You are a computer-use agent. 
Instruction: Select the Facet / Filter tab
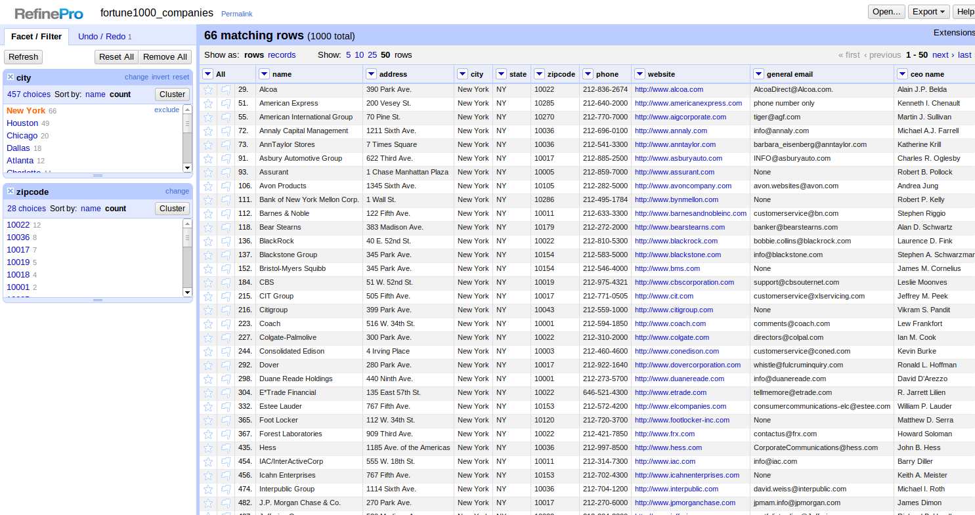pyautogui.click(x=37, y=37)
